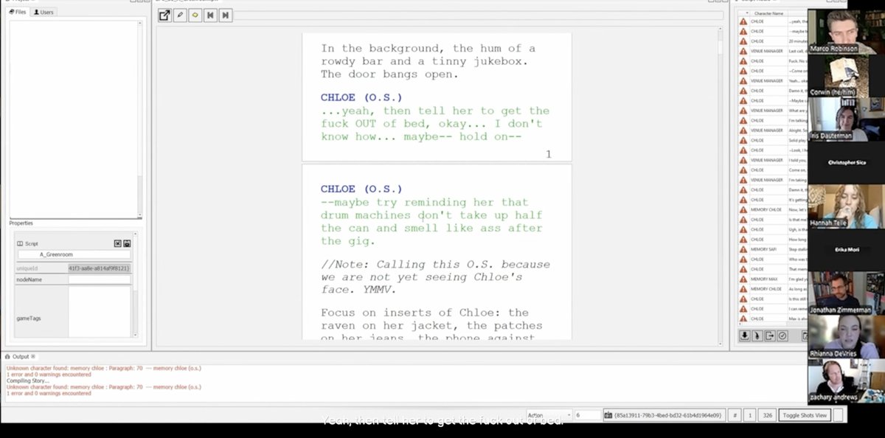Screen dimensions: 885x438
Task: Close the Output tab with its X
Action: (33, 357)
